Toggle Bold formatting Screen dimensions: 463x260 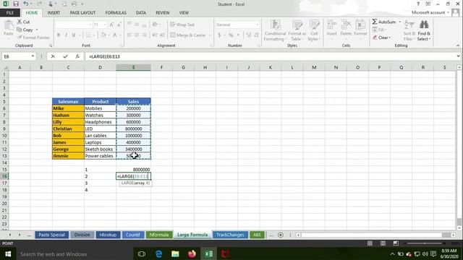(59, 35)
